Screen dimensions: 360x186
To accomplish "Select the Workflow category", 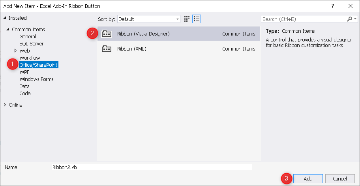I will [x=30, y=58].
